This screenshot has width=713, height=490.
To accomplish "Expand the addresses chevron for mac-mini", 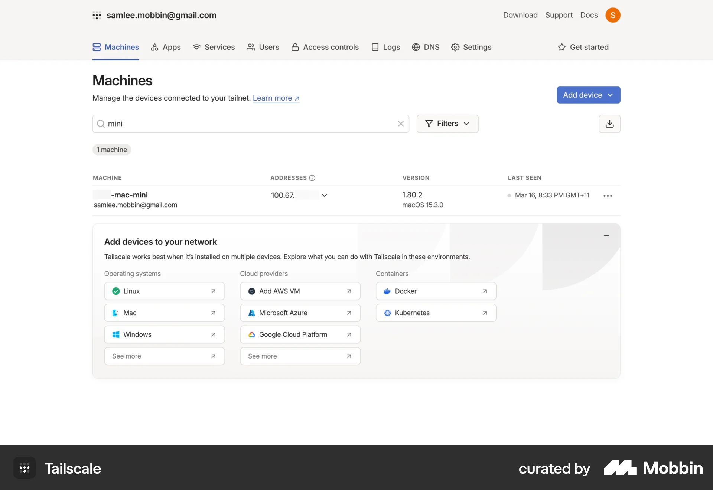I will click(324, 195).
